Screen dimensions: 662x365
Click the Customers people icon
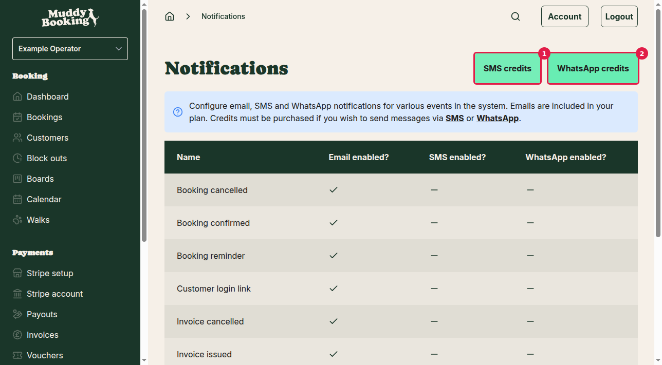(17, 138)
